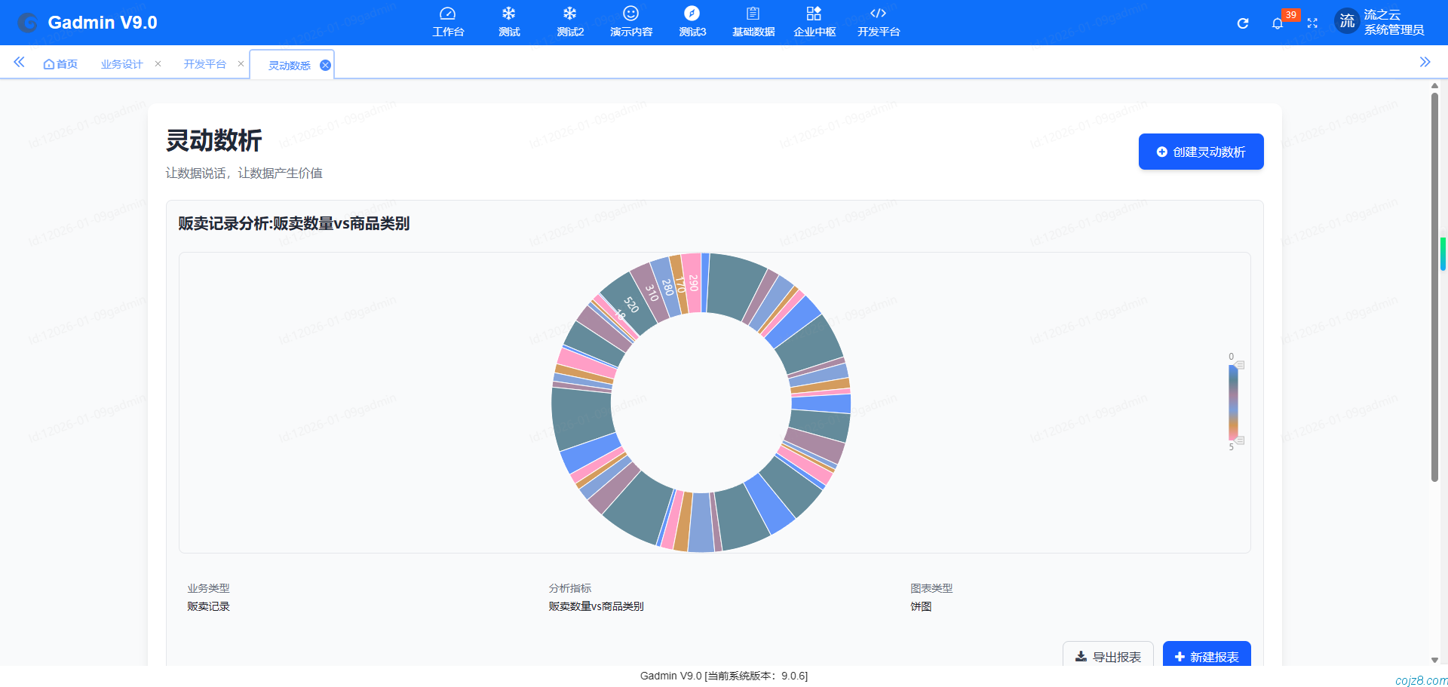Click the 导出报表 export button
This screenshot has width=1448, height=687.
pyautogui.click(x=1107, y=656)
